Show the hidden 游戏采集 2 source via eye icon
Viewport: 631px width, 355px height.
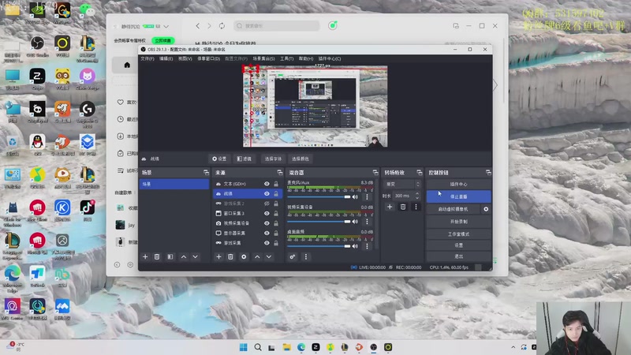point(267,204)
